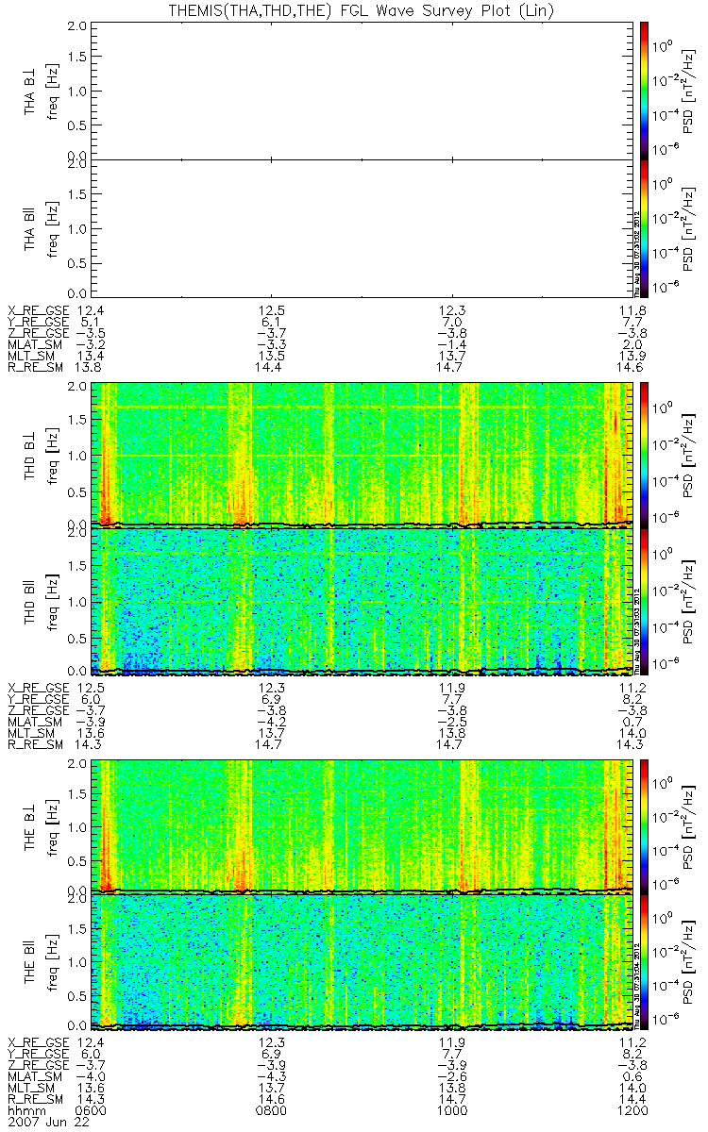Click THA's MLAT_SM value "-1.4"

[x=454, y=345]
